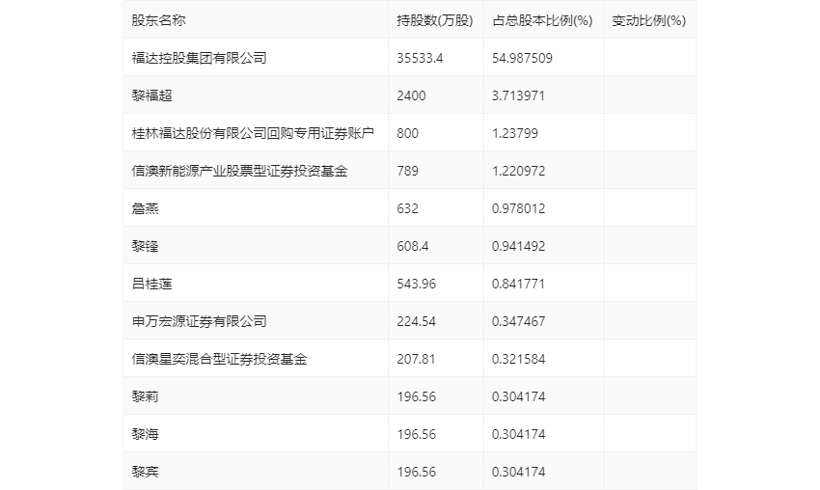Click the share count 608.4
The height and width of the screenshot is (490, 820).
point(413,246)
